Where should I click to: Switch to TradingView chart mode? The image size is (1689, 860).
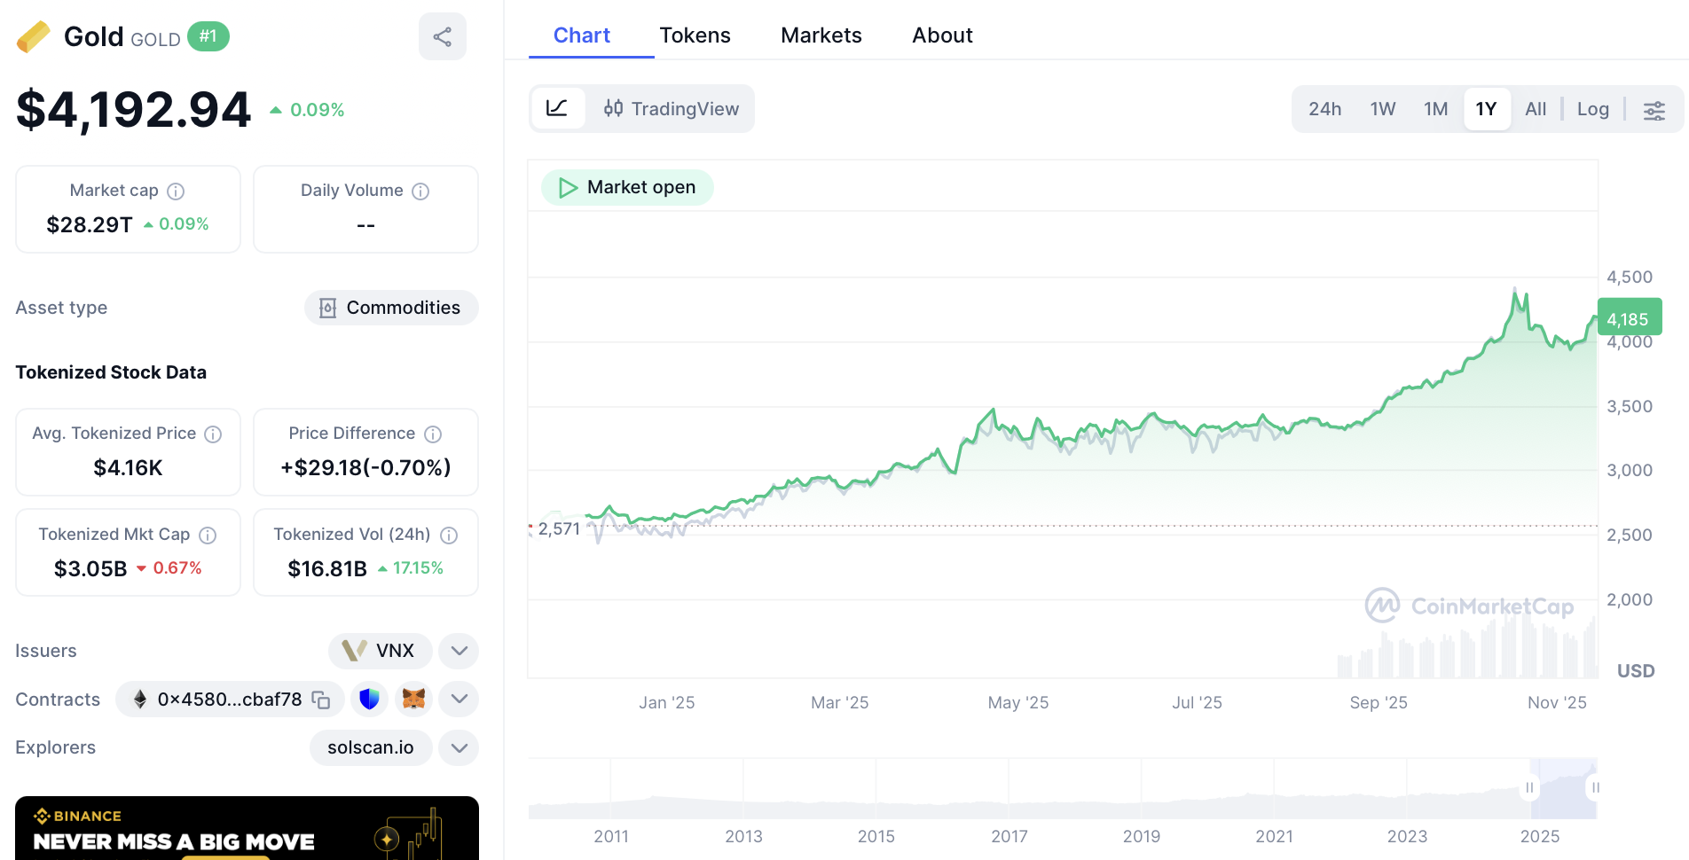(672, 109)
